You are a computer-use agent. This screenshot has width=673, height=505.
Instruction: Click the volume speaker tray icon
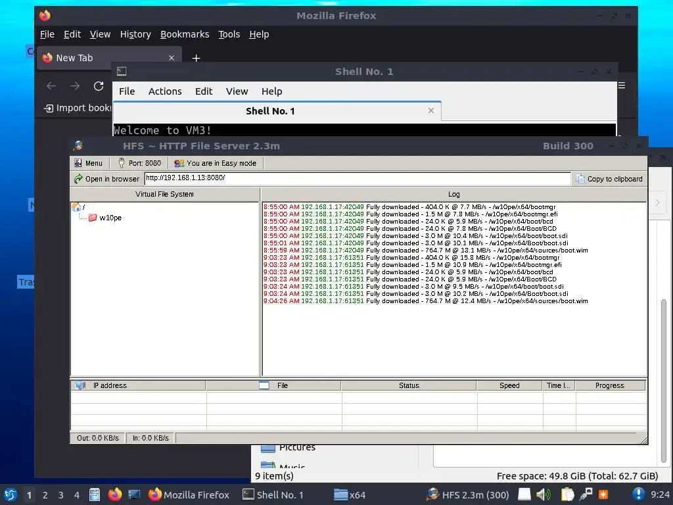pyautogui.click(x=544, y=494)
